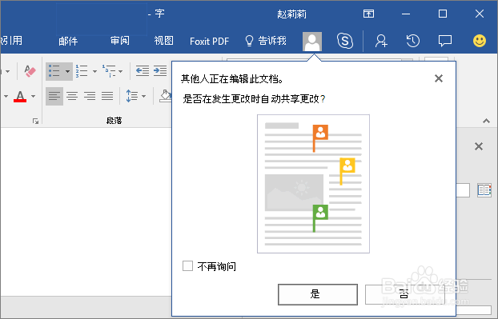
Task: Close the right side pane
Action: (479, 146)
